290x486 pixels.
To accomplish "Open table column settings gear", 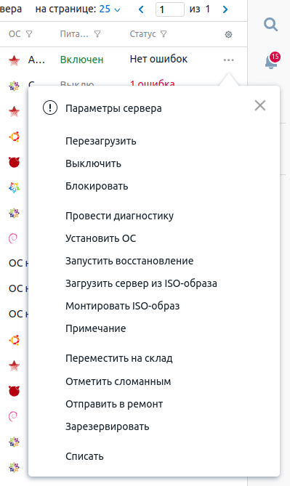I will [x=228, y=34].
